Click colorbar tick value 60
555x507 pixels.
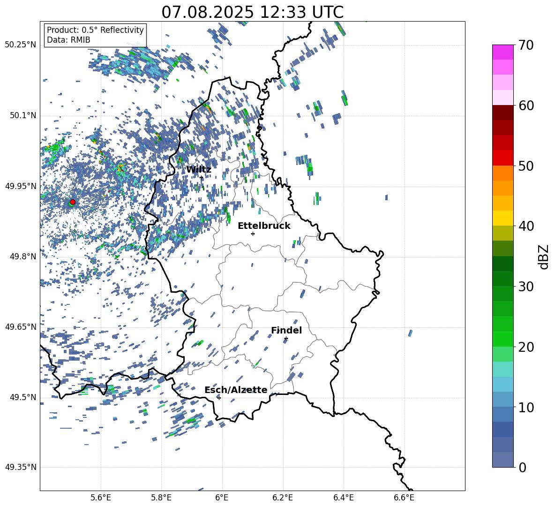click(526, 106)
